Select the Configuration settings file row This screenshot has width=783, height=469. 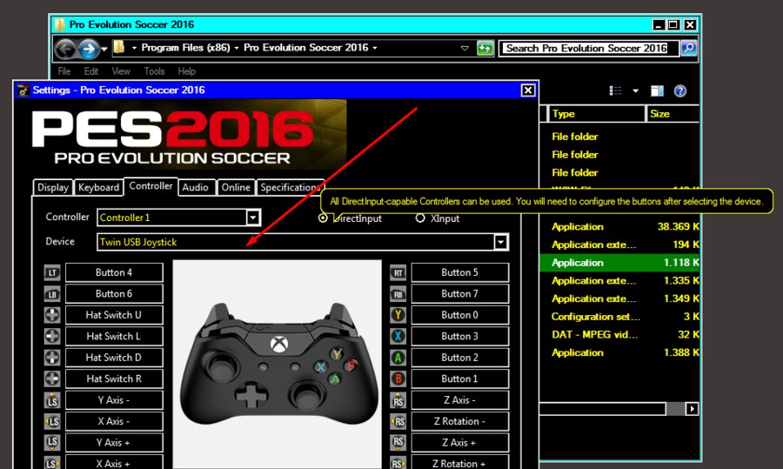coord(619,317)
